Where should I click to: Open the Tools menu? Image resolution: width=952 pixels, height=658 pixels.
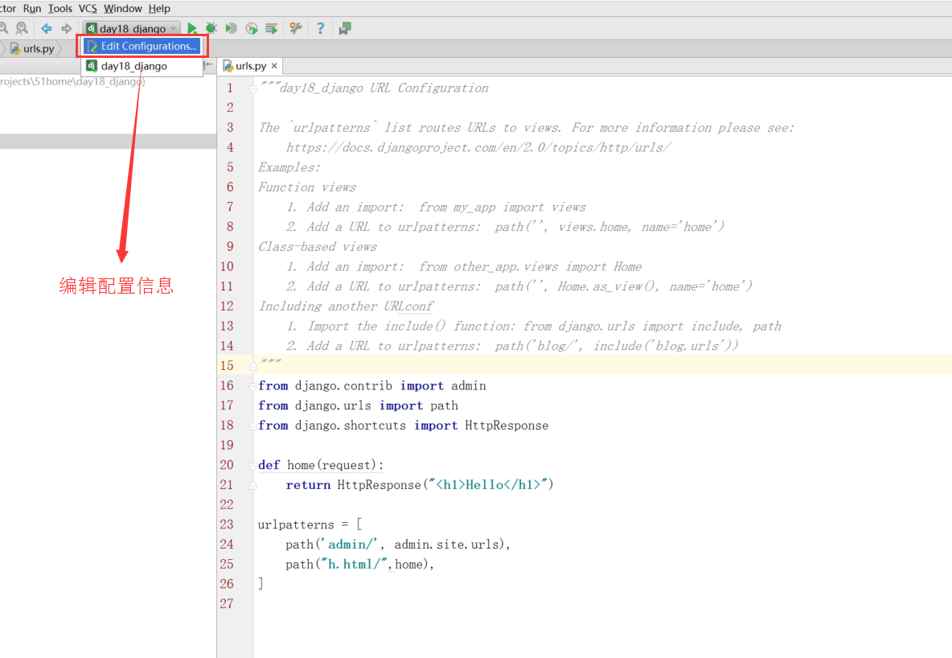tap(60, 9)
